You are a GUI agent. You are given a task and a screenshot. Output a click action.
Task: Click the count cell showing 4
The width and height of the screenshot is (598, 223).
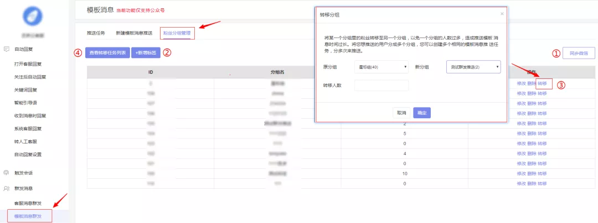coord(404,153)
